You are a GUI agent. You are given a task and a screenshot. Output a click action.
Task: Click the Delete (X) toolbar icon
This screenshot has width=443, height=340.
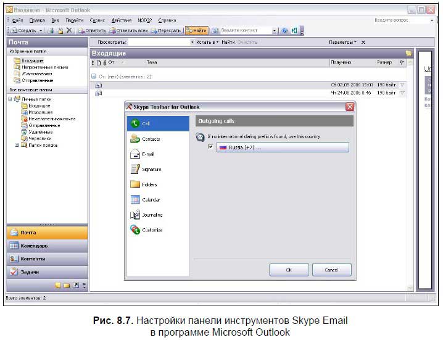point(69,30)
